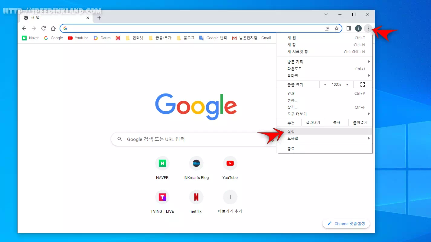Click the Chrome 맞춤설정 button

[x=346, y=224]
